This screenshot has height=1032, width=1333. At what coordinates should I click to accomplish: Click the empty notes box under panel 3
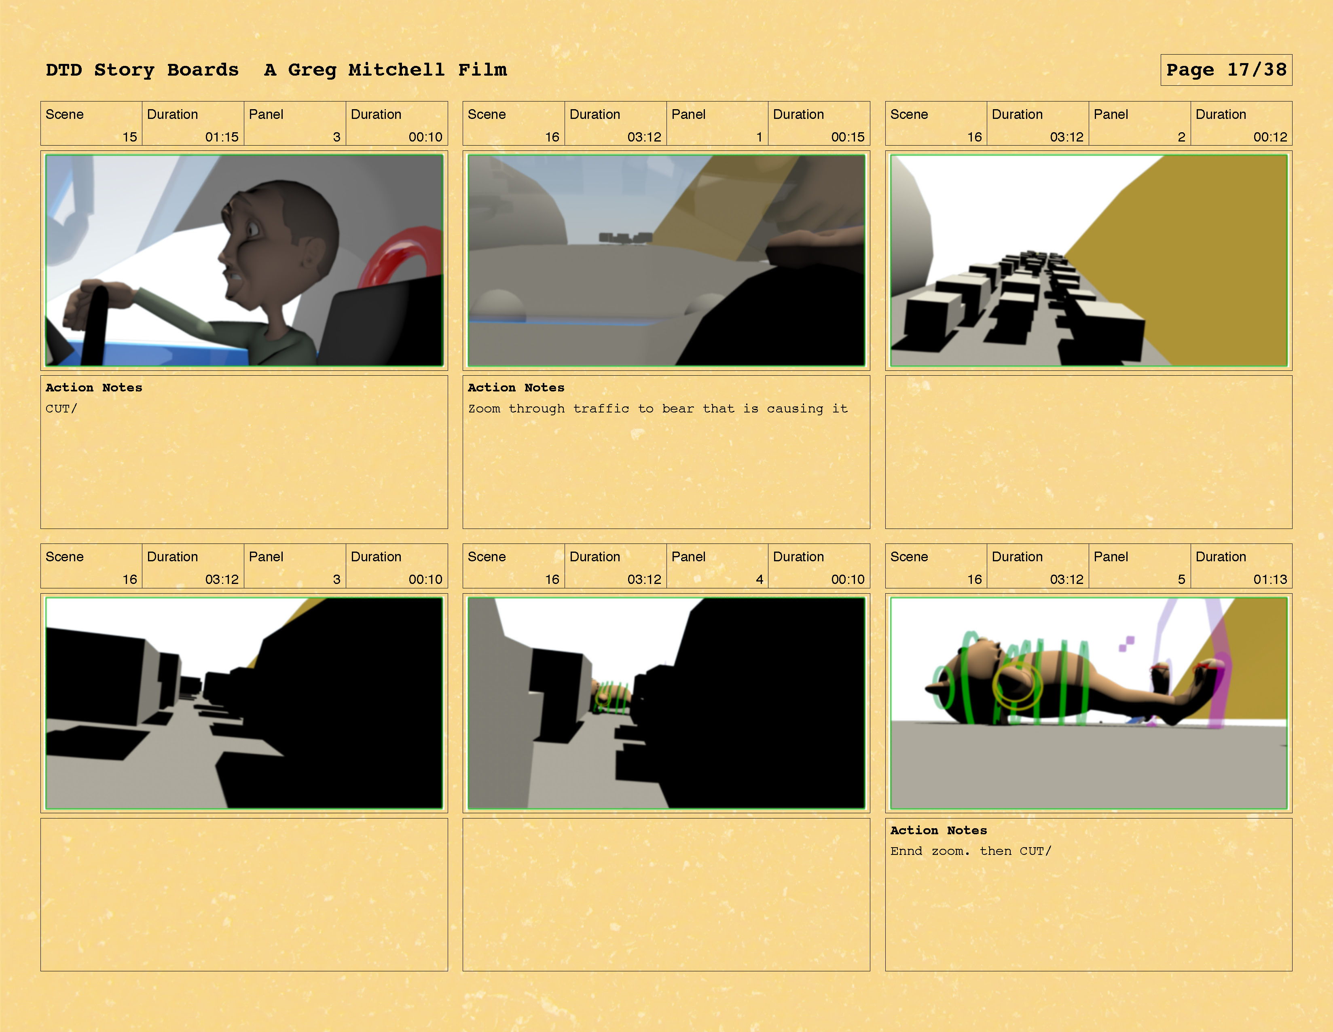point(244,894)
